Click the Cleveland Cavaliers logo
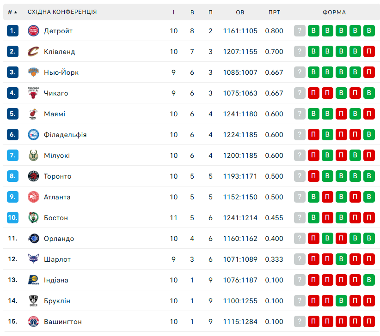This screenshot has width=380, height=336. coord(33,52)
